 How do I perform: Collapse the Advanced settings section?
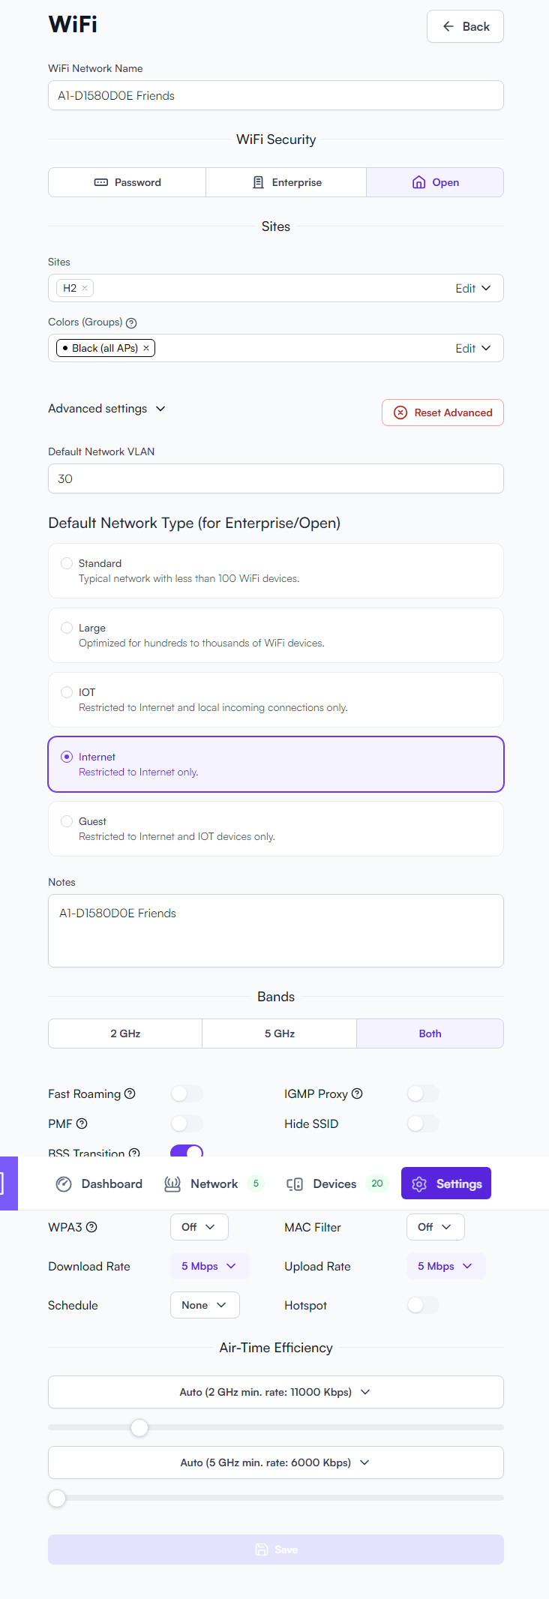106,409
